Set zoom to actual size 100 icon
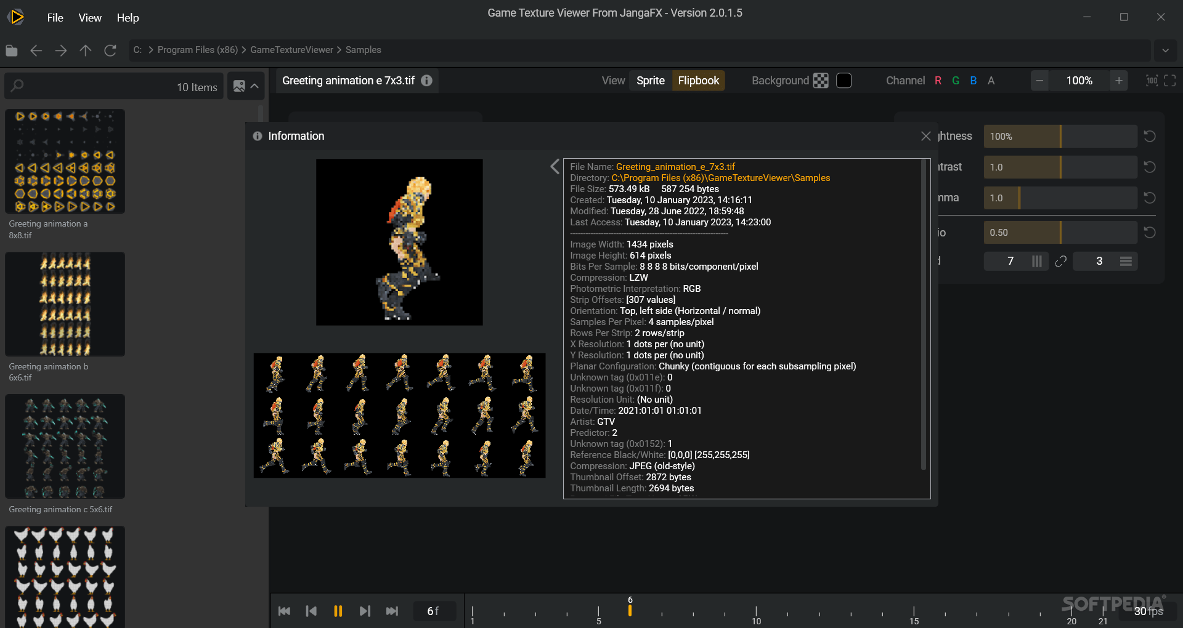Viewport: 1183px width, 628px height. click(x=1152, y=81)
